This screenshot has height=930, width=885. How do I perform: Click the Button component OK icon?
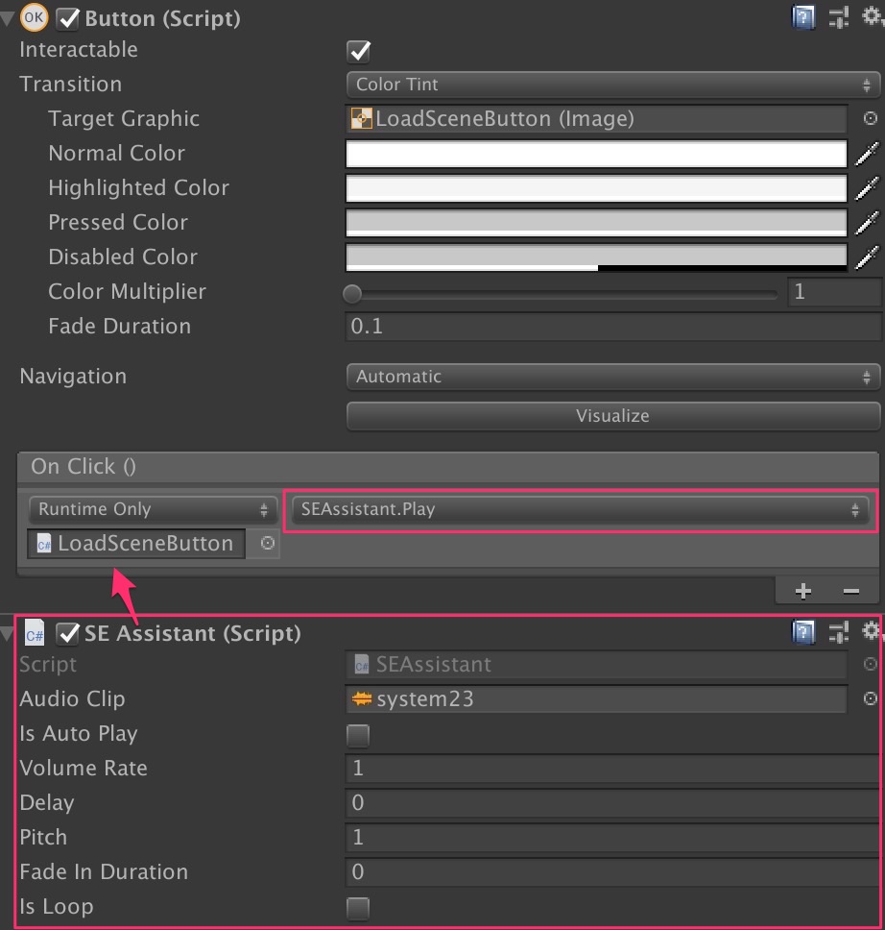coord(34,17)
